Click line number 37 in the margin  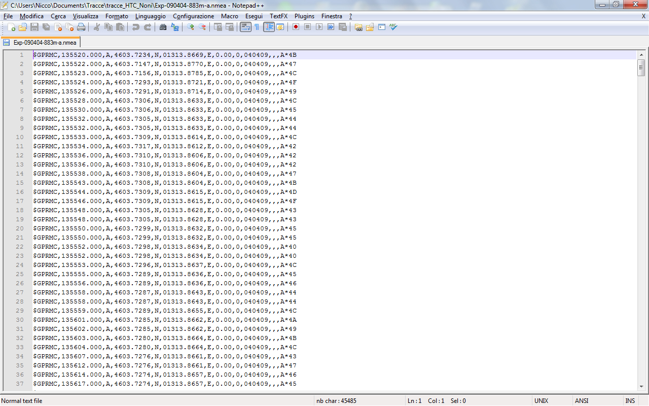point(20,384)
